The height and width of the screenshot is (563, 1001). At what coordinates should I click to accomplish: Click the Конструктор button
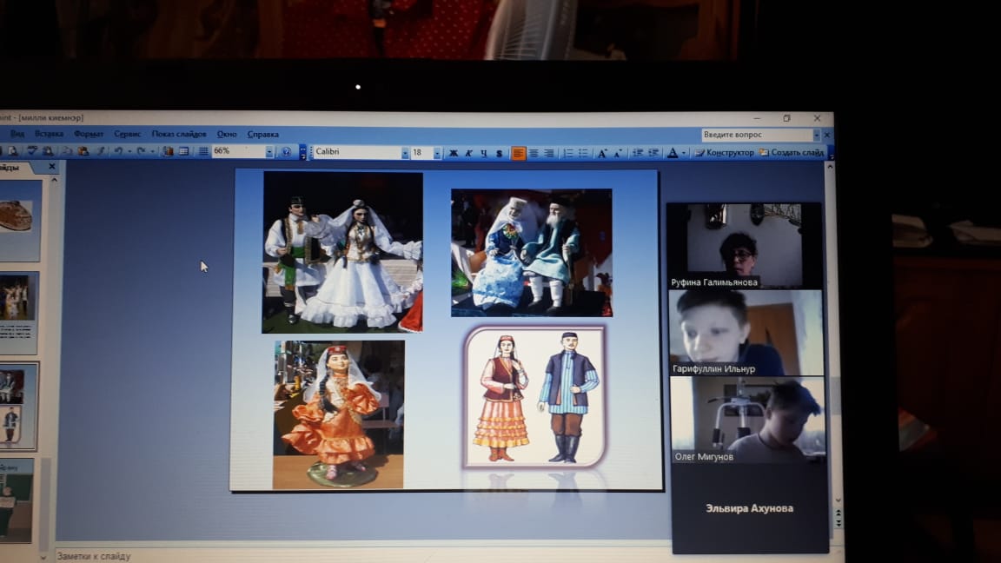point(725,153)
